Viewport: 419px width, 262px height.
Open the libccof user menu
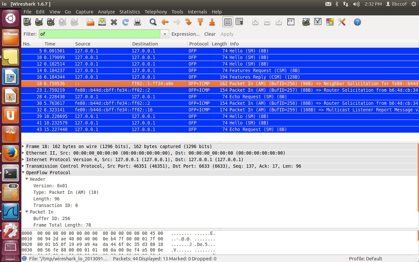click(396, 4)
